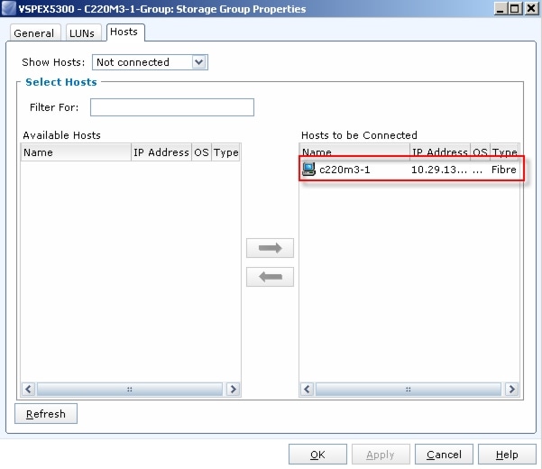Viewport: 542px width, 469px height.
Task: Click the left arrow to remove host
Action: (x=270, y=277)
